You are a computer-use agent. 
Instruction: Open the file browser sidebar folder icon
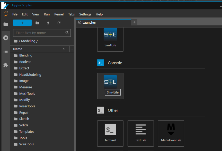click(x=6, y=24)
